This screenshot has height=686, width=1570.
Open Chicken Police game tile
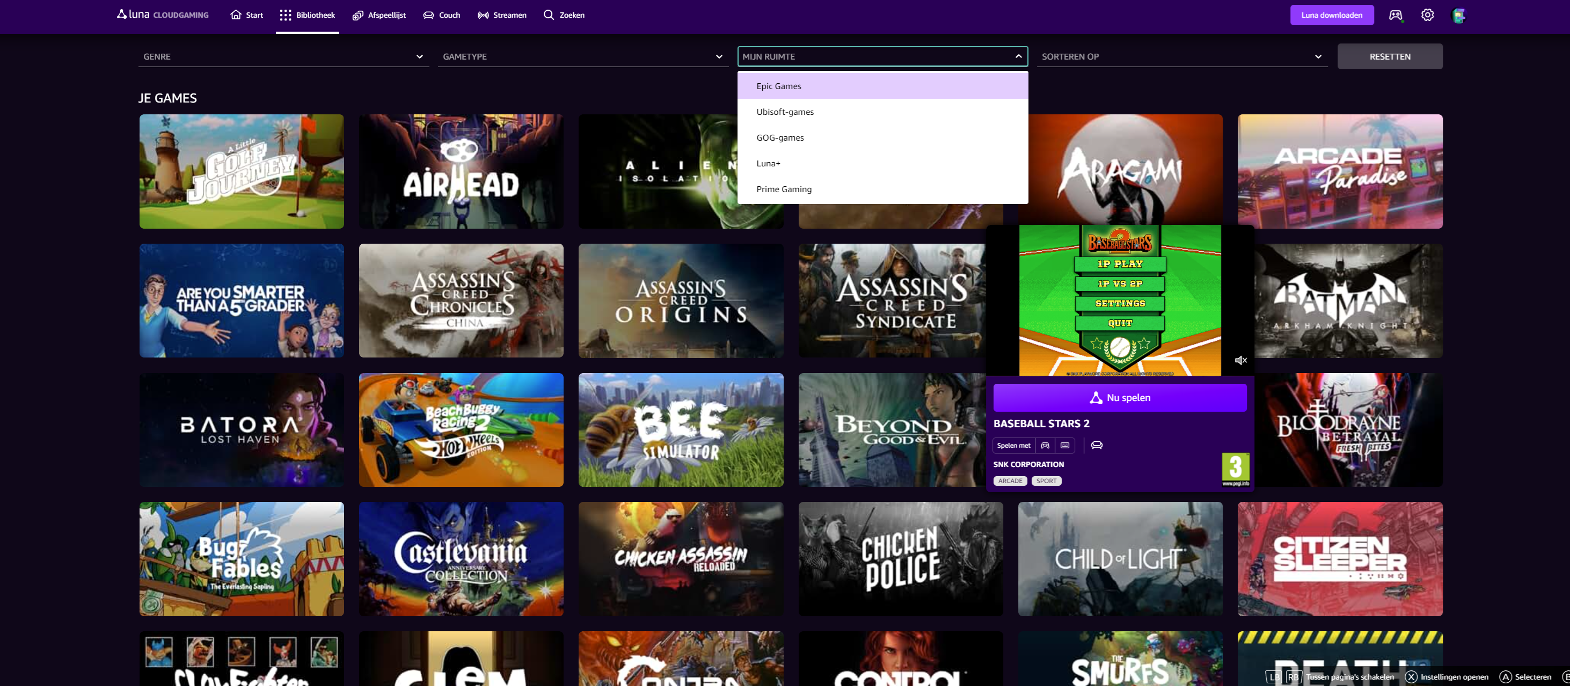[900, 559]
